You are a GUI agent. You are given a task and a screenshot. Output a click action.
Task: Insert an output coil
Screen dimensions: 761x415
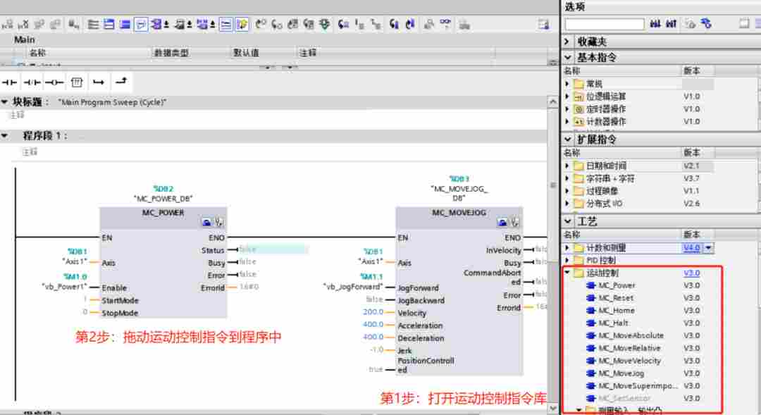(54, 82)
